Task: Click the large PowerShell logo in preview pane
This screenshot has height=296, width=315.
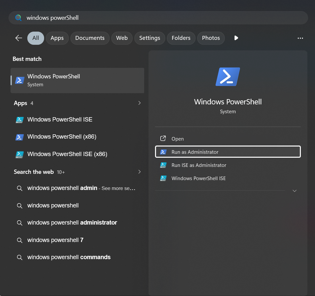Action: (228, 77)
